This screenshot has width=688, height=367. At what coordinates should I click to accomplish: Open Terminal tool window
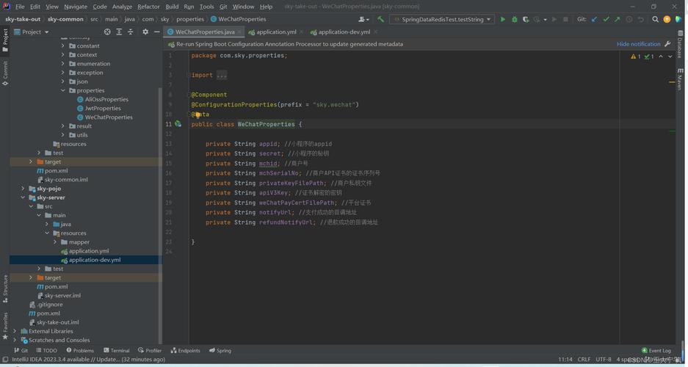pos(116,350)
